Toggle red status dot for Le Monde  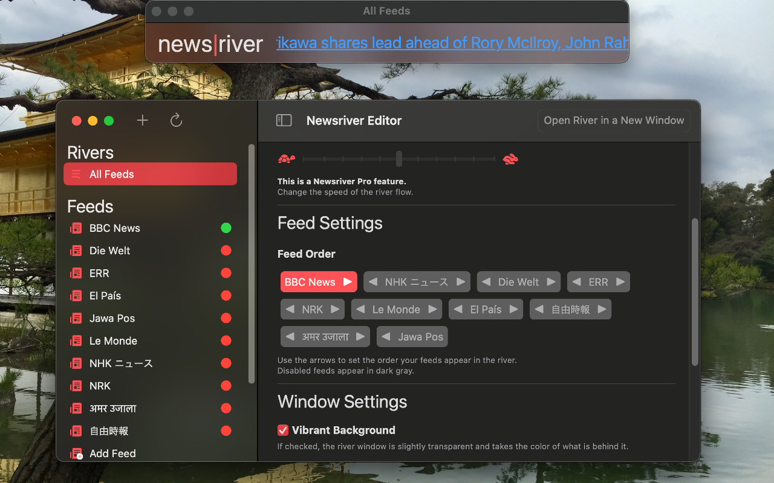coord(226,341)
